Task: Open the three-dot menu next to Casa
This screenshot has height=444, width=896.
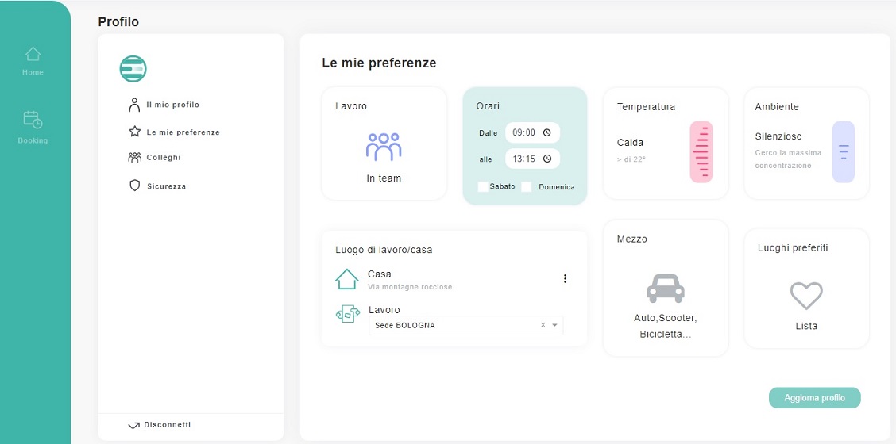Action: point(565,278)
